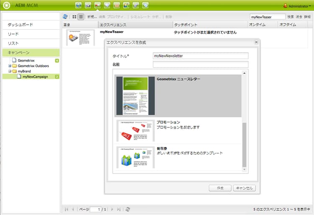Image resolution: width=314 pixels, height=215 pixels.
Task: Select the myNewTeaser experience name
Action: [x=112, y=32]
